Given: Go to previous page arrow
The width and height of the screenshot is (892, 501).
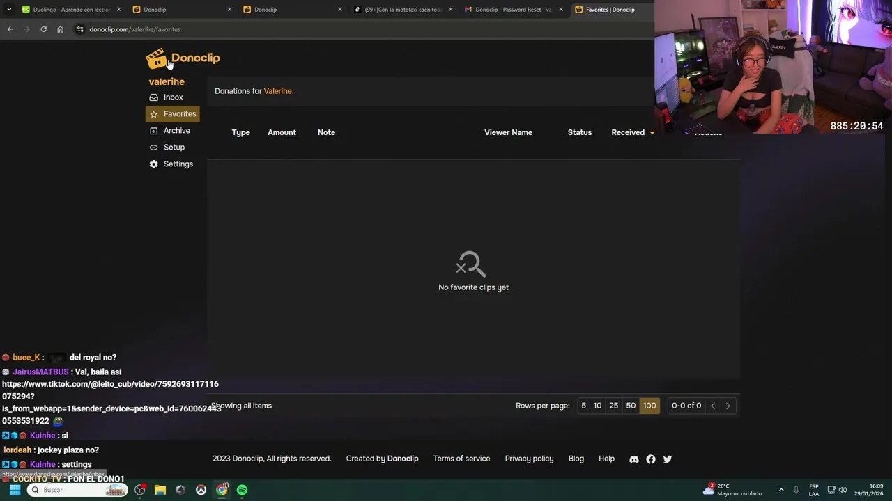Looking at the screenshot, I should pos(713,406).
